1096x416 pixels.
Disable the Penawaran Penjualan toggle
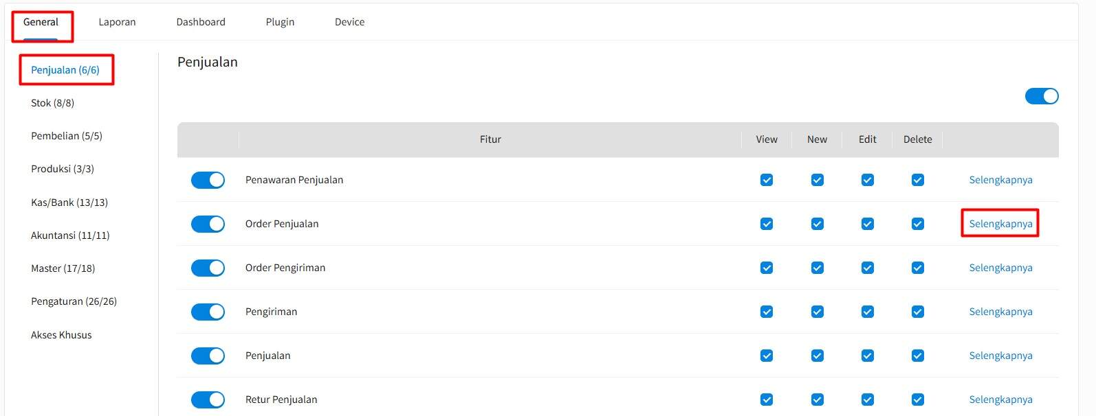pos(208,180)
